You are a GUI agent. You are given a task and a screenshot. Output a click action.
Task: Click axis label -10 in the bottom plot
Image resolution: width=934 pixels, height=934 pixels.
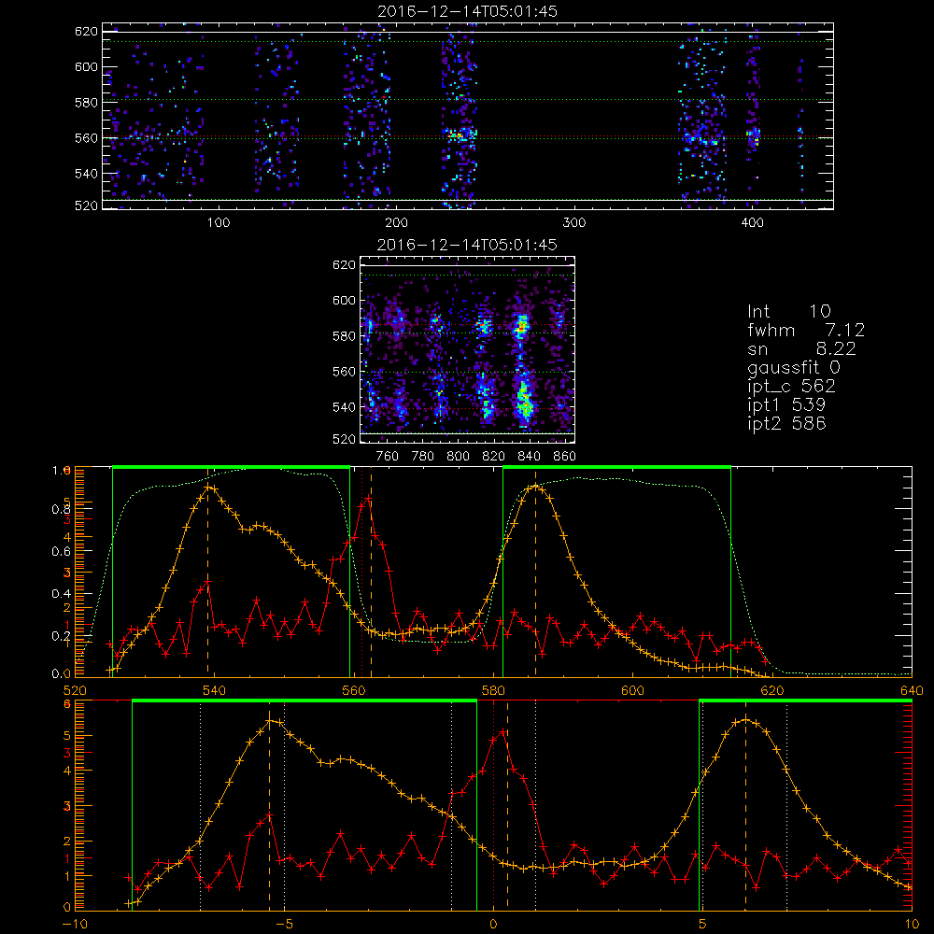(x=75, y=925)
